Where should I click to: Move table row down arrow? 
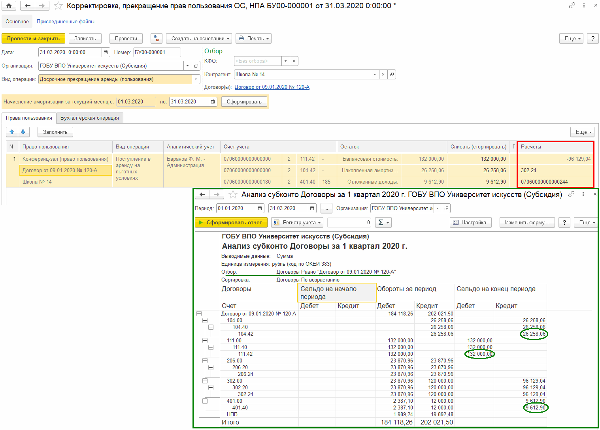pyautogui.click(x=23, y=132)
